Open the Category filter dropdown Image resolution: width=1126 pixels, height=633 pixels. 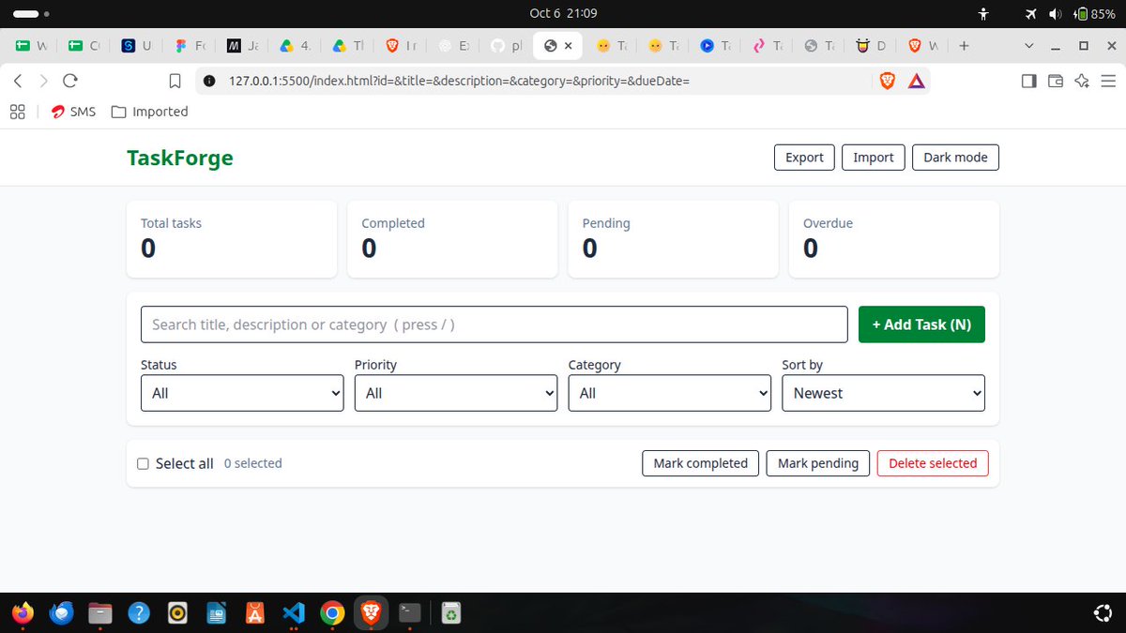670,393
